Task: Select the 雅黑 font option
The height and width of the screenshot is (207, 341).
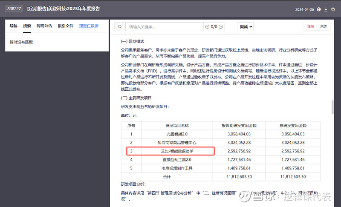Action: click(310, 26)
